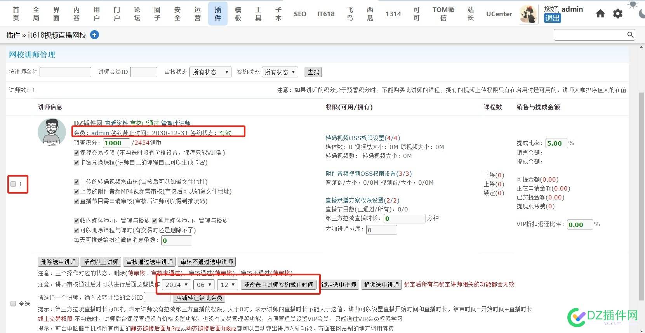Open SEO menu item
The image size is (645, 333).
300,14
